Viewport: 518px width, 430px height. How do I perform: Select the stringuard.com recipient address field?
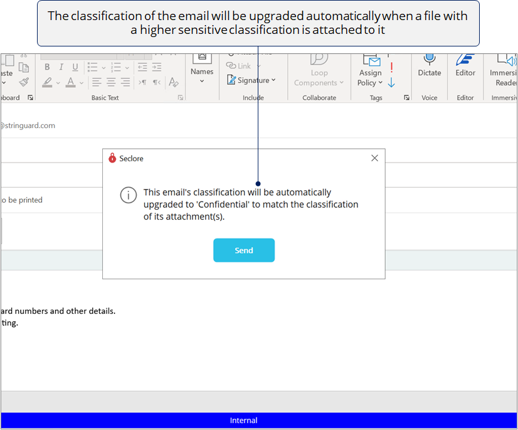click(259, 126)
